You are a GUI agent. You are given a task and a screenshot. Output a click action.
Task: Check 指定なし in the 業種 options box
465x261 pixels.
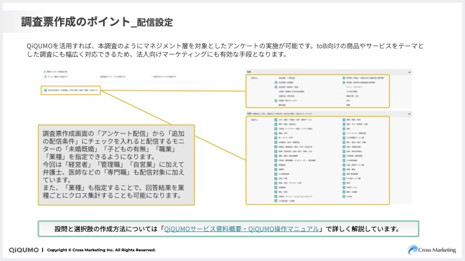[x=249, y=120]
